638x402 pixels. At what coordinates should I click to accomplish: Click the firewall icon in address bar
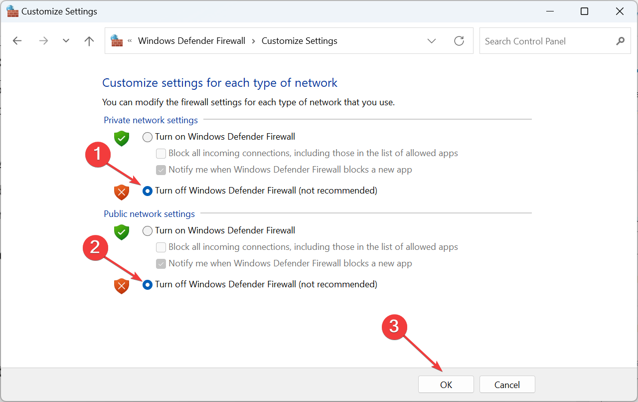[x=117, y=41]
